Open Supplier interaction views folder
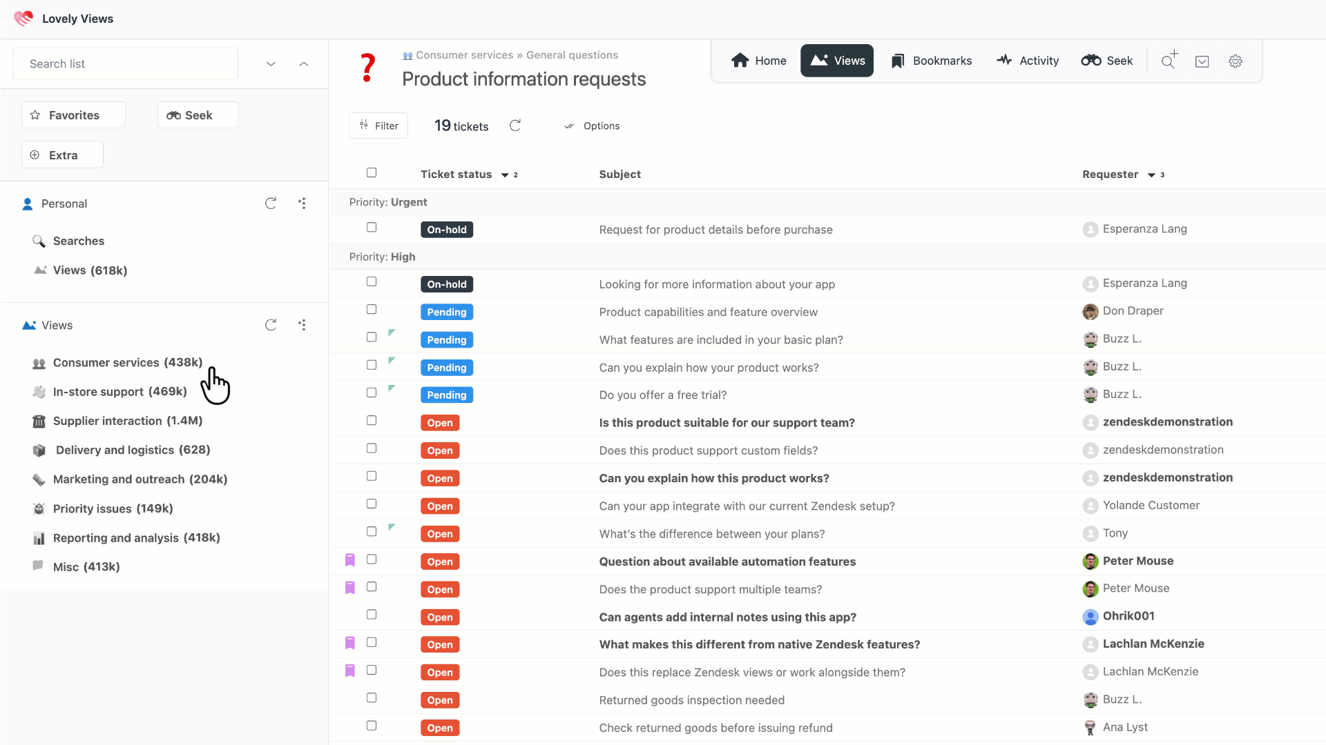Screen dimensions: 1326x745 tap(127, 421)
